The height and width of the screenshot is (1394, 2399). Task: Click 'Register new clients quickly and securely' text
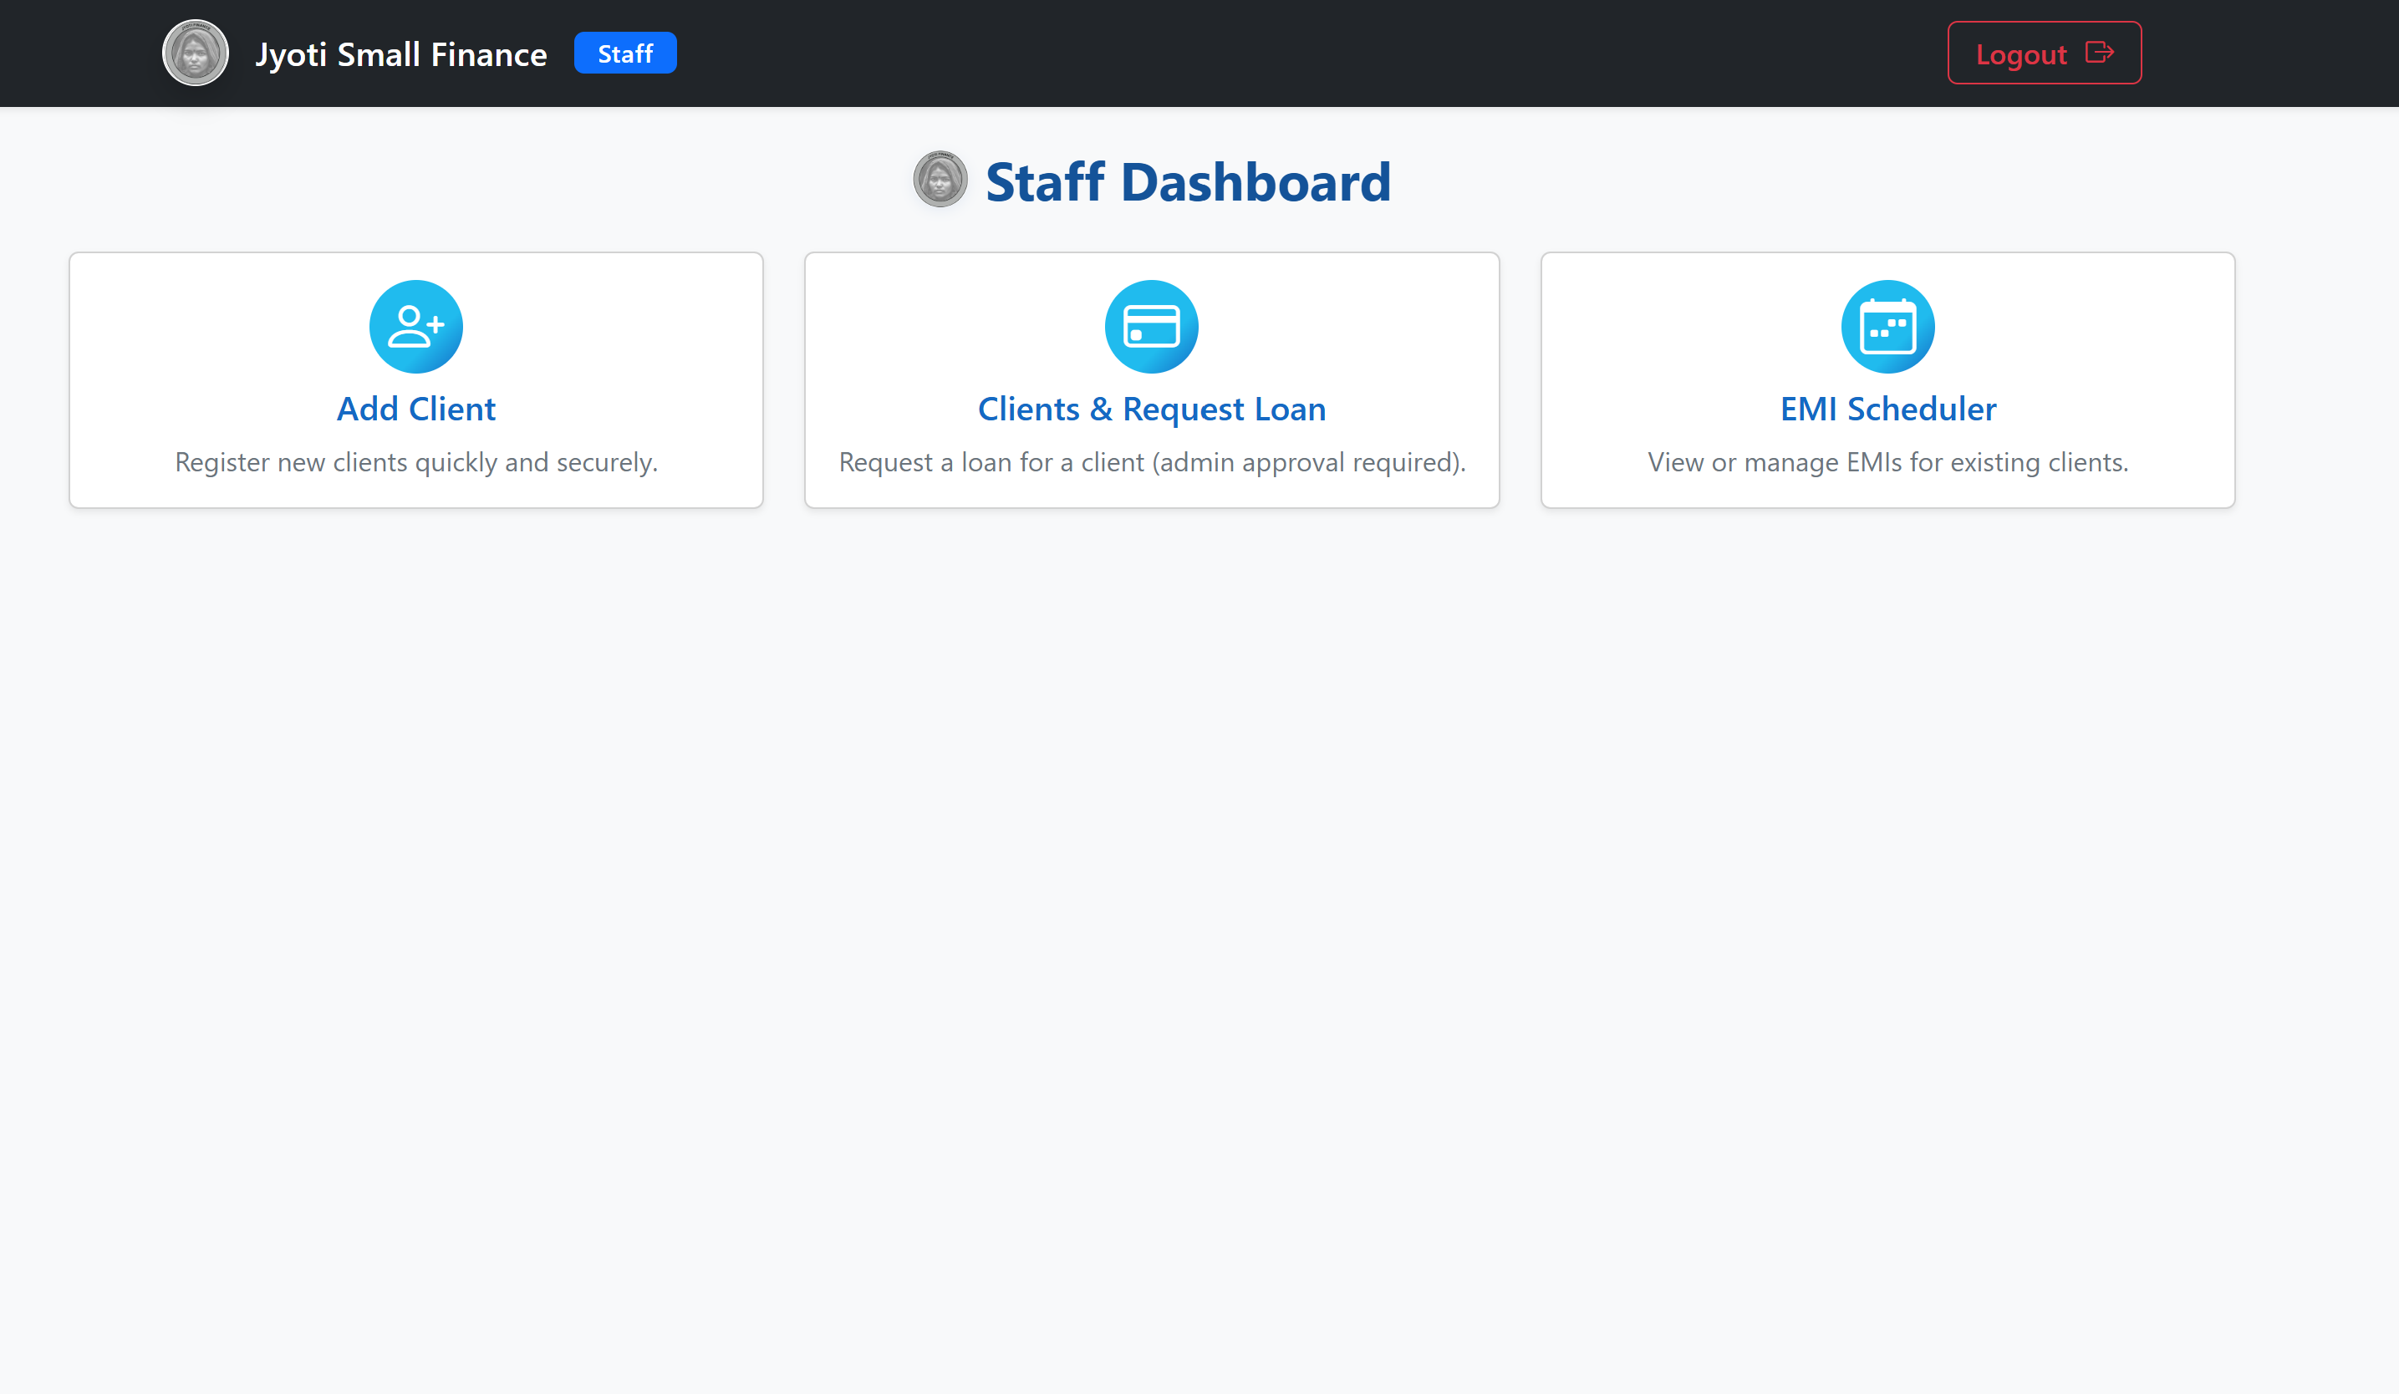coord(416,462)
